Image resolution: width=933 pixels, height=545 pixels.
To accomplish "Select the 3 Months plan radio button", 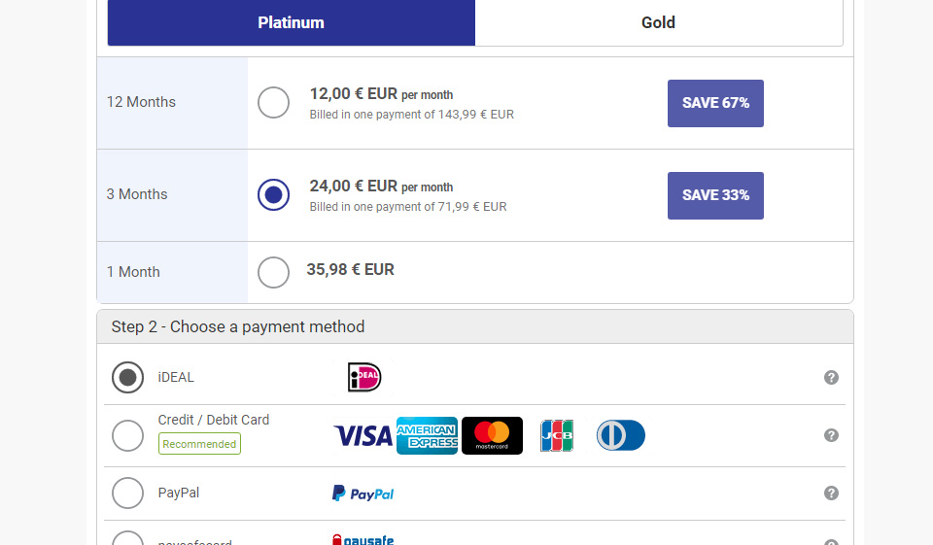I will tap(273, 194).
